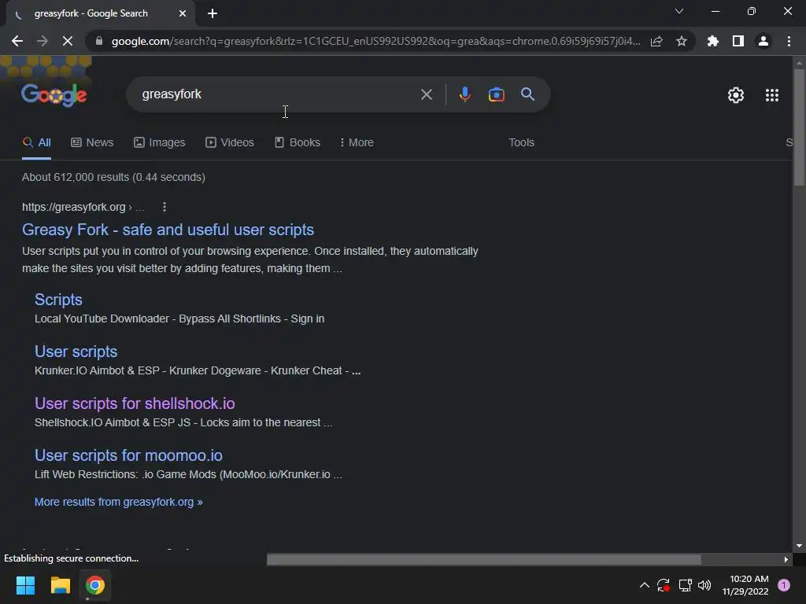Image resolution: width=806 pixels, height=604 pixels.
Task: Go to the Google homepage logo
Action: [54, 95]
